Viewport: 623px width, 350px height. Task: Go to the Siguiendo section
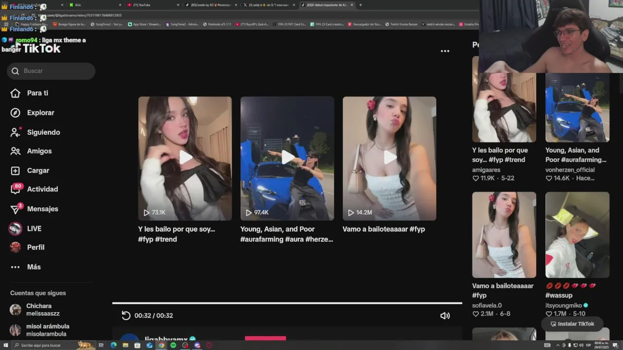tap(36, 132)
